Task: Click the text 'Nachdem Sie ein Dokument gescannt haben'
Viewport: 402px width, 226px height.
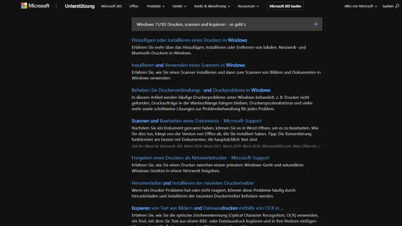Action: [x=225, y=134]
